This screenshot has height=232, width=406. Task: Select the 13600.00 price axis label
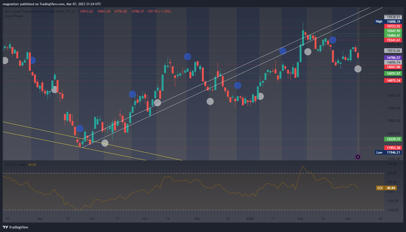[394, 96]
